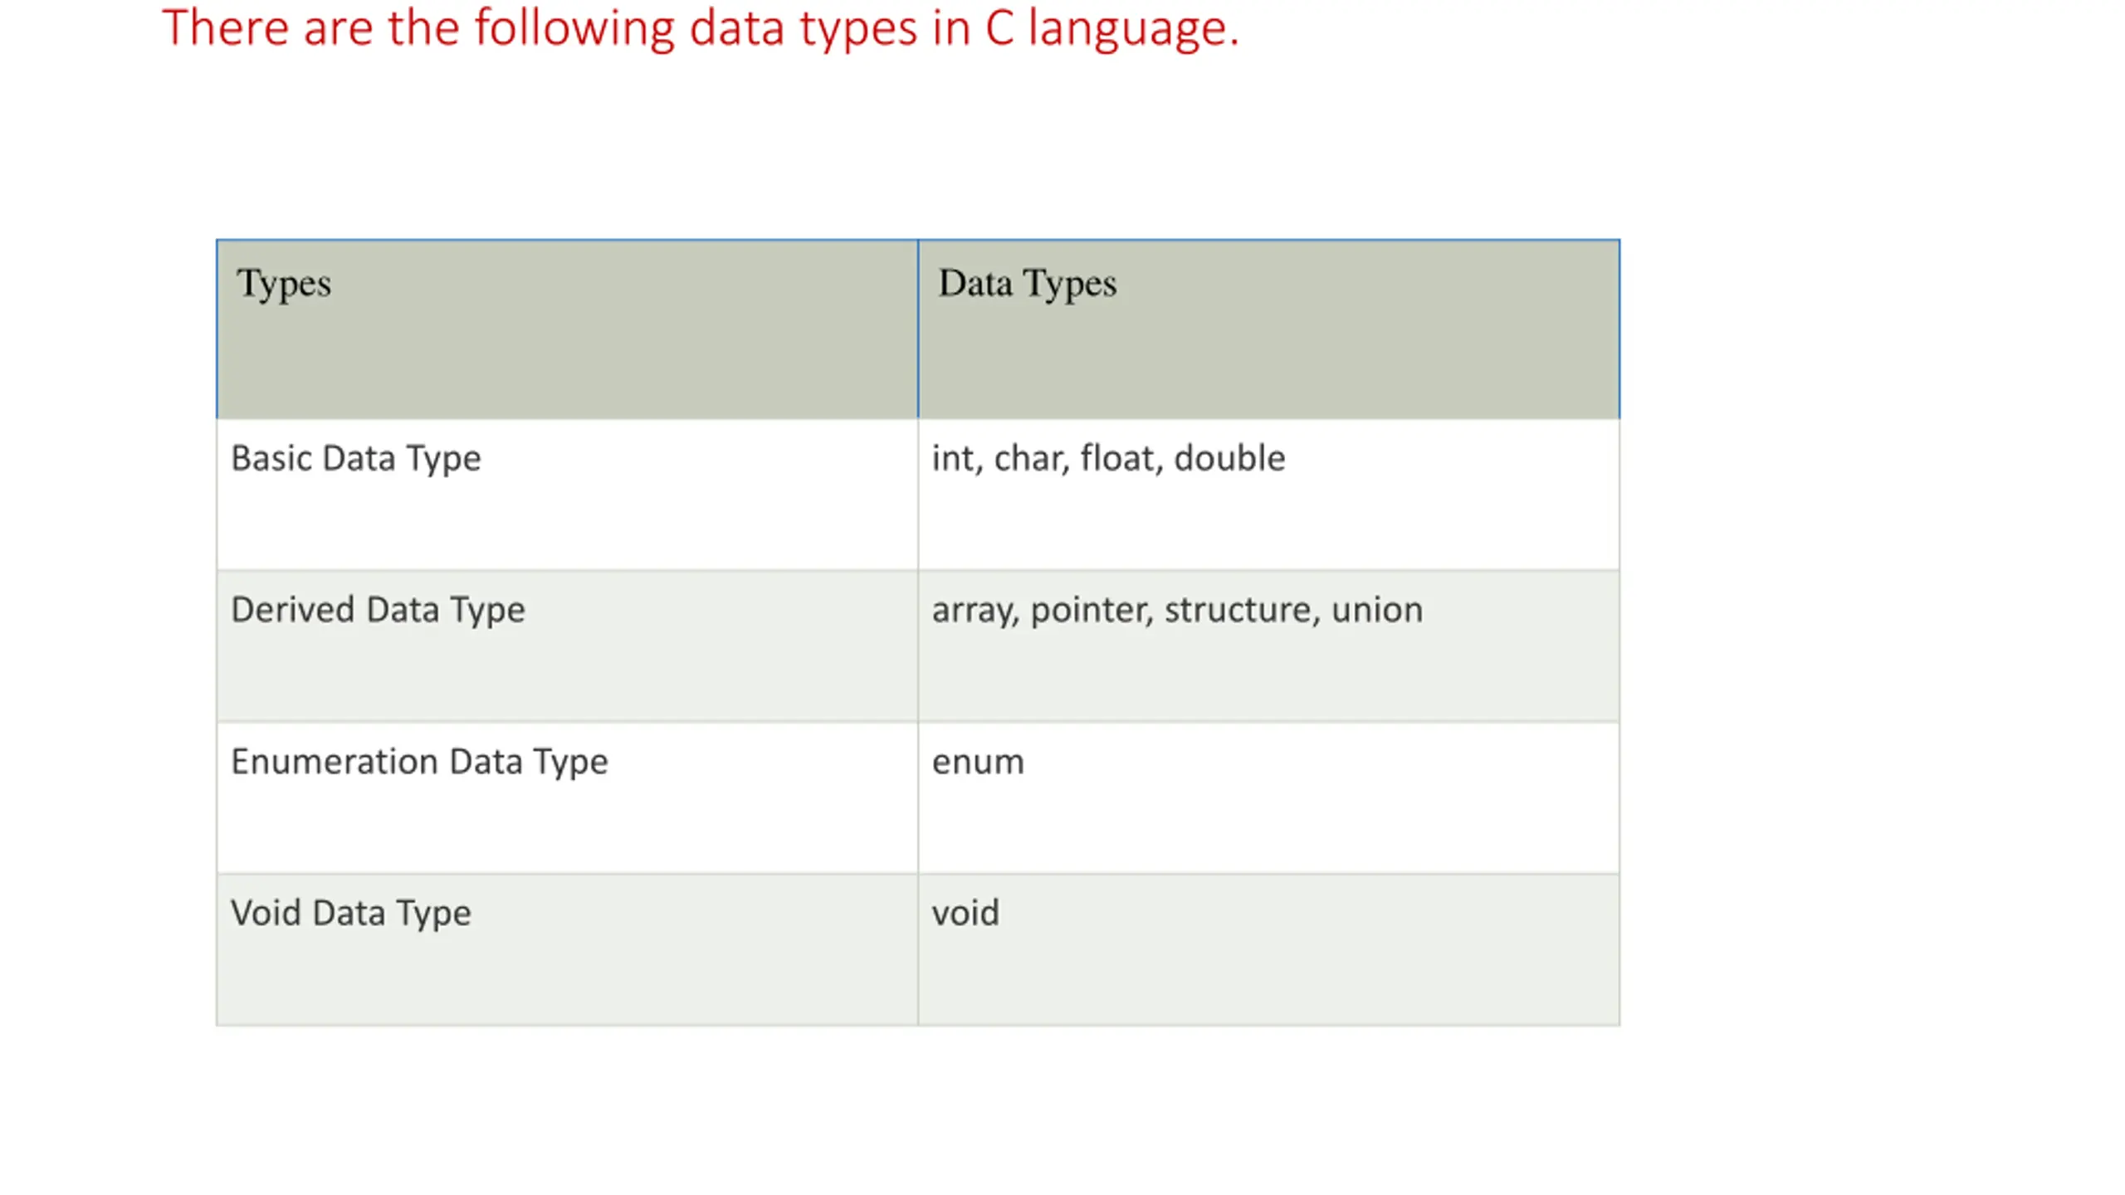Screen dimensions: 2125x1195
Task: Select the 'Types' header cell
Action: pos(567,329)
